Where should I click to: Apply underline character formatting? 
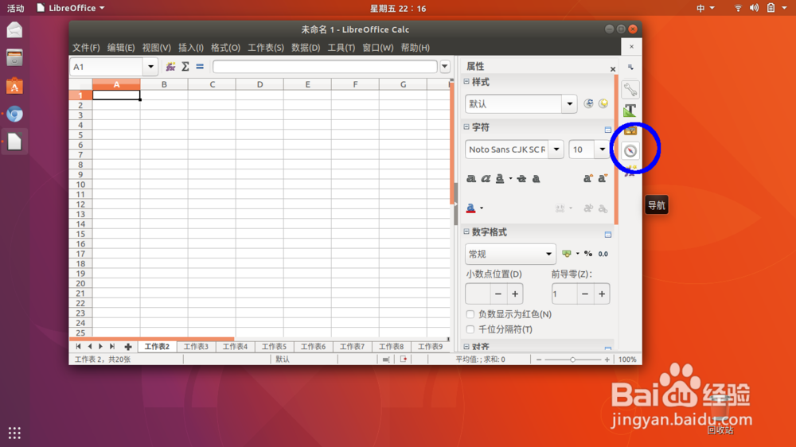pyautogui.click(x=500, y=179)
